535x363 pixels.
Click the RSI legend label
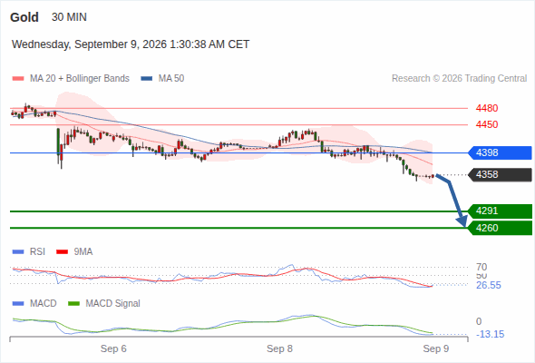(37, 252)
